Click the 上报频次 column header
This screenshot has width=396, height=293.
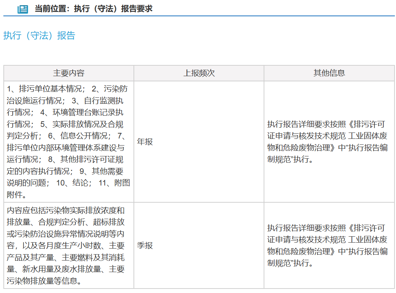pos(199,73)
